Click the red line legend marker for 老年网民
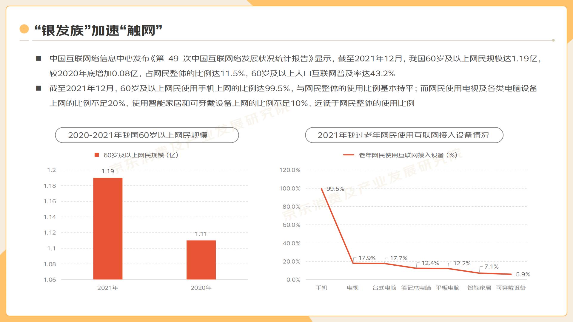This screenshot has height=322, width=573. 348,155
